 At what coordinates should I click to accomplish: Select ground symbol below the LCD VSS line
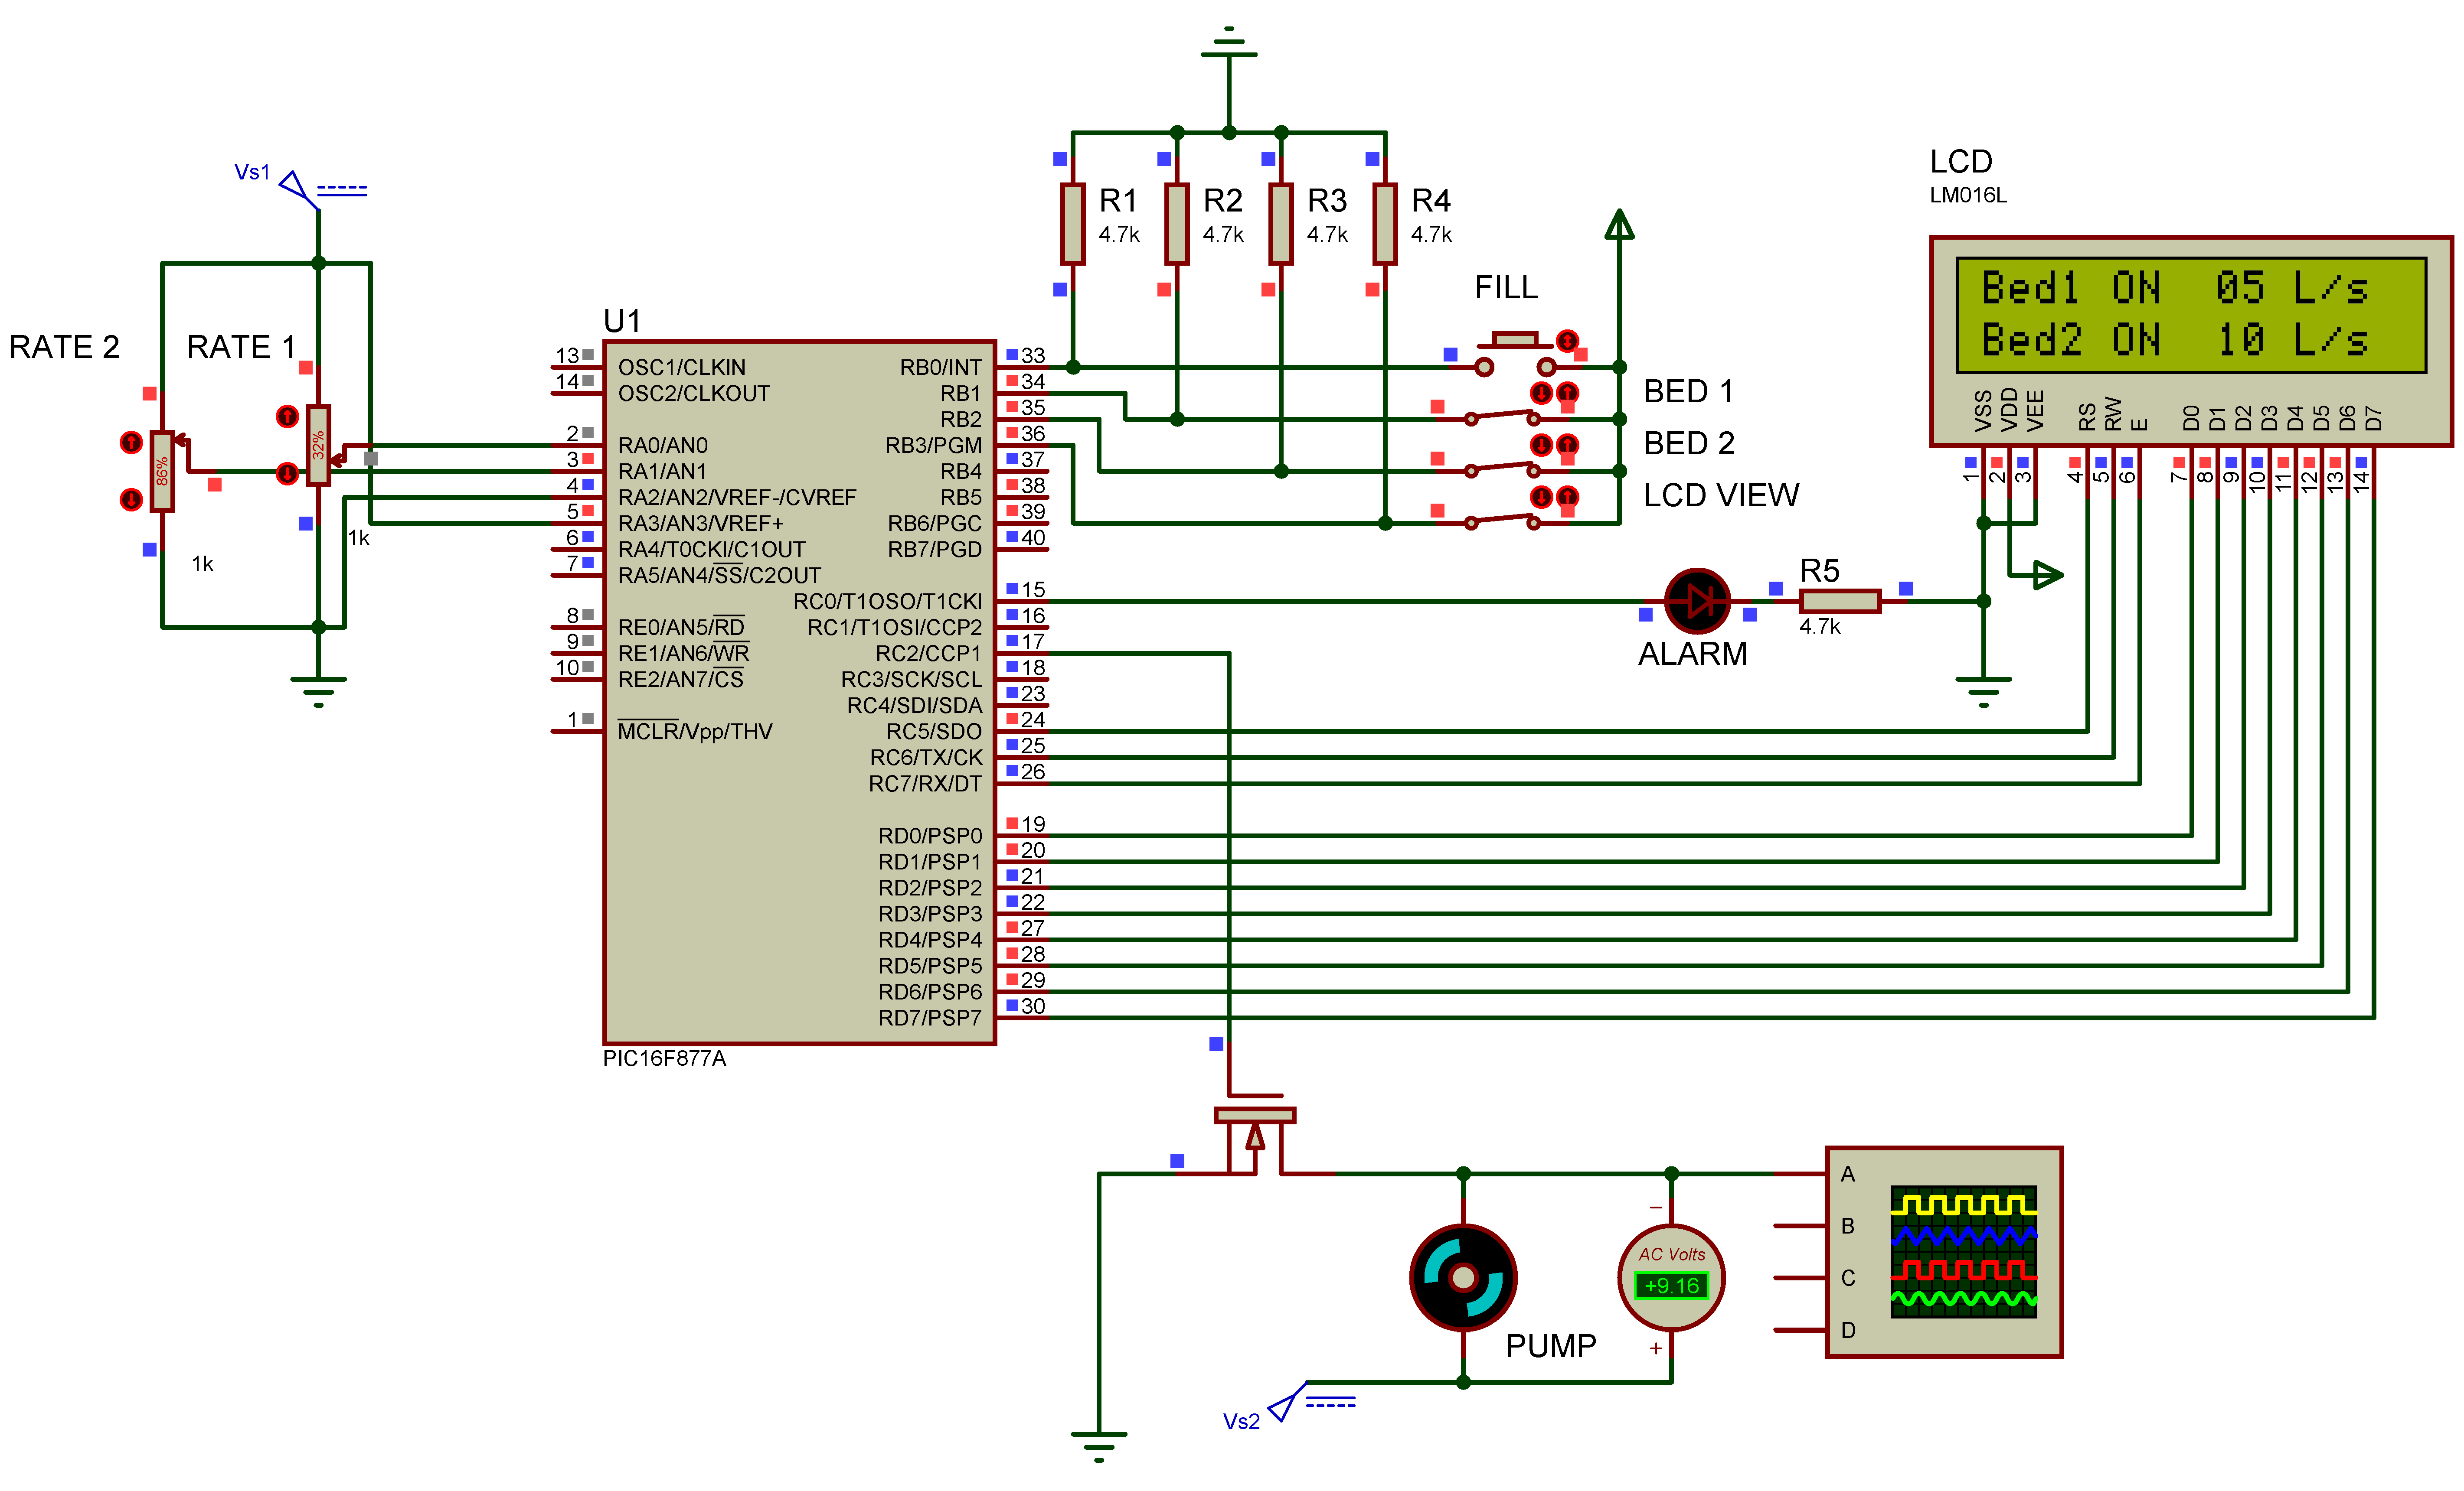tap(1983, 691)
